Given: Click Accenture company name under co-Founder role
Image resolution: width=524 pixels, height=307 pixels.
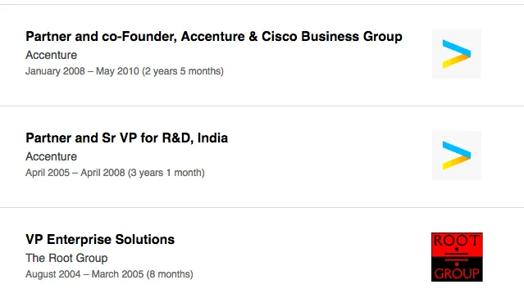Looking at the screenshot, I should pos(51,55).
